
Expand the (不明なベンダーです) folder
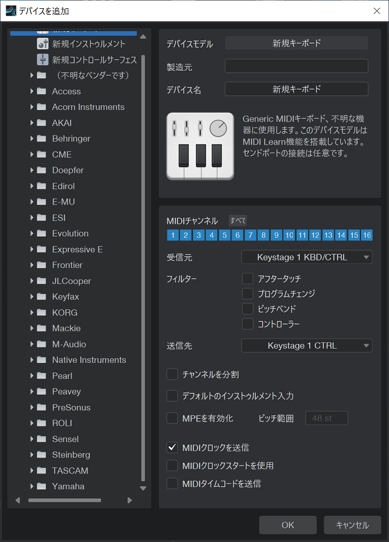tap(32, 75)
